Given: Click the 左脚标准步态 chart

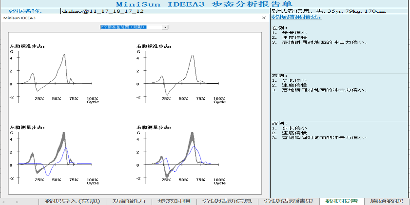Looking at the screenshot, I should point(55,74).
